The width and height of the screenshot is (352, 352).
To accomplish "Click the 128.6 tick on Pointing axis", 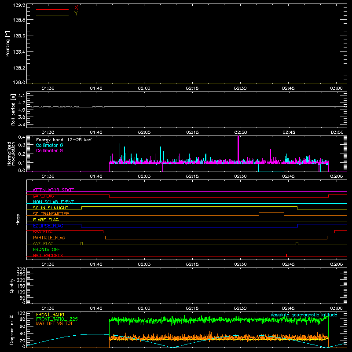I will [x=19, y=36].
